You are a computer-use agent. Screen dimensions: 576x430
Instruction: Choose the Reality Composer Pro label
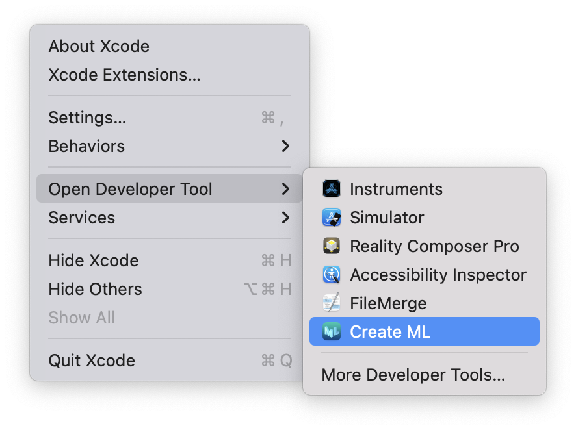point(434,246)
